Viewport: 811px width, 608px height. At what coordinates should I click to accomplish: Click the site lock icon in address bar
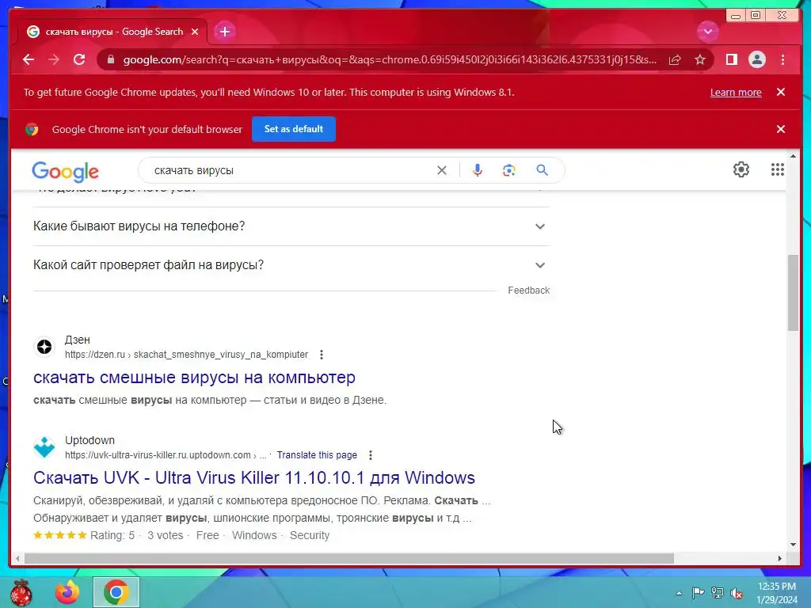coord(110,59)
